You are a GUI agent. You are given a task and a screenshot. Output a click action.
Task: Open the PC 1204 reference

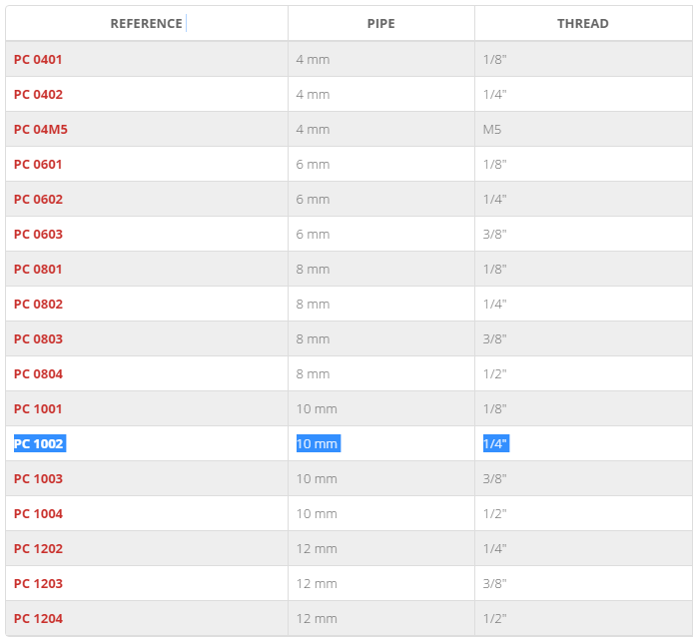point(39,618)
